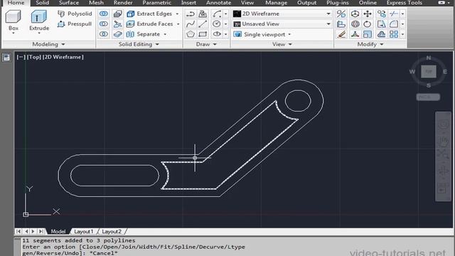Pick the Arc draw tool
455x256 pixels.
tap(216, 14)
